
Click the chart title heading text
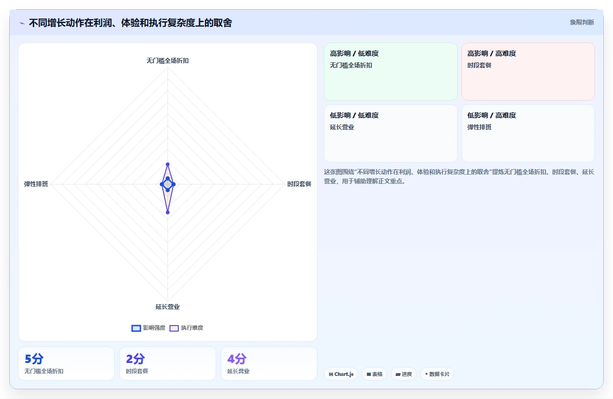point(130,23)
